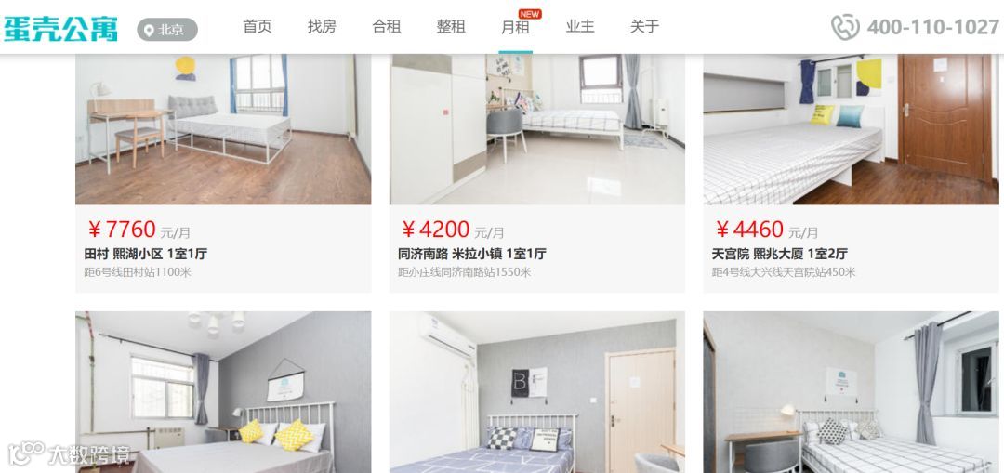Open the 北京 city selector
Image resolution: width=1004 pixels, height=473 pixels.
click(167, 30)
